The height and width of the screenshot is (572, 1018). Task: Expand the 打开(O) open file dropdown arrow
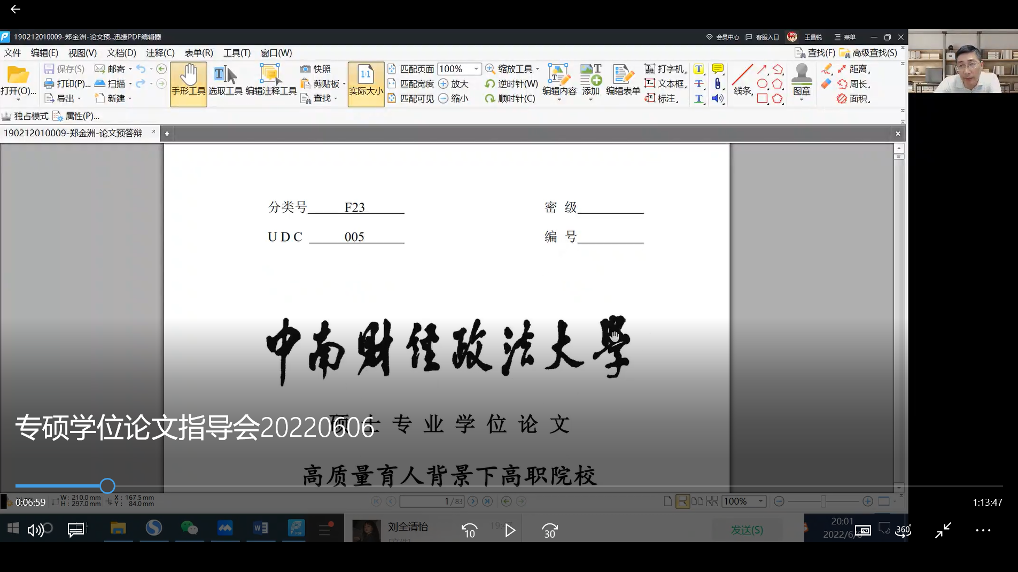point(18,100)
